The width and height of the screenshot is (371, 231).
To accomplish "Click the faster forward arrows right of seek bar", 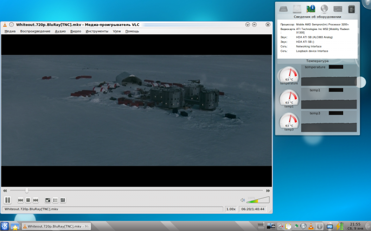I will point(268,190).
